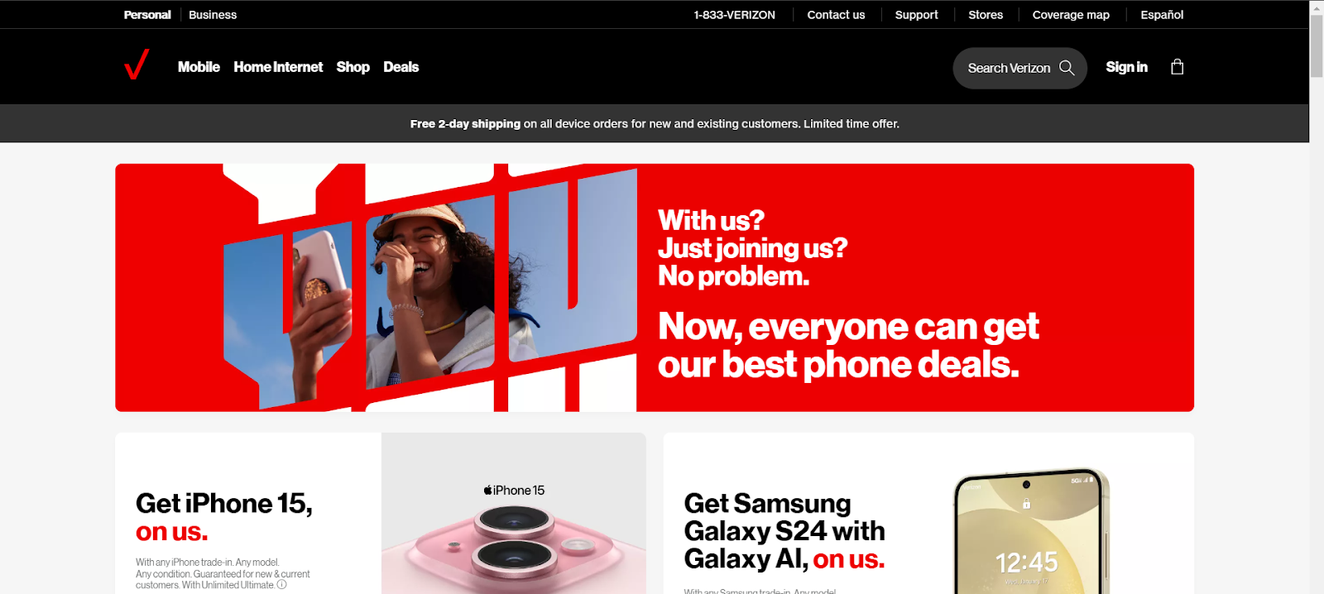Click the page vertical scrollbar thumb
This screenshot has width=1324, height=594.
1317,46
